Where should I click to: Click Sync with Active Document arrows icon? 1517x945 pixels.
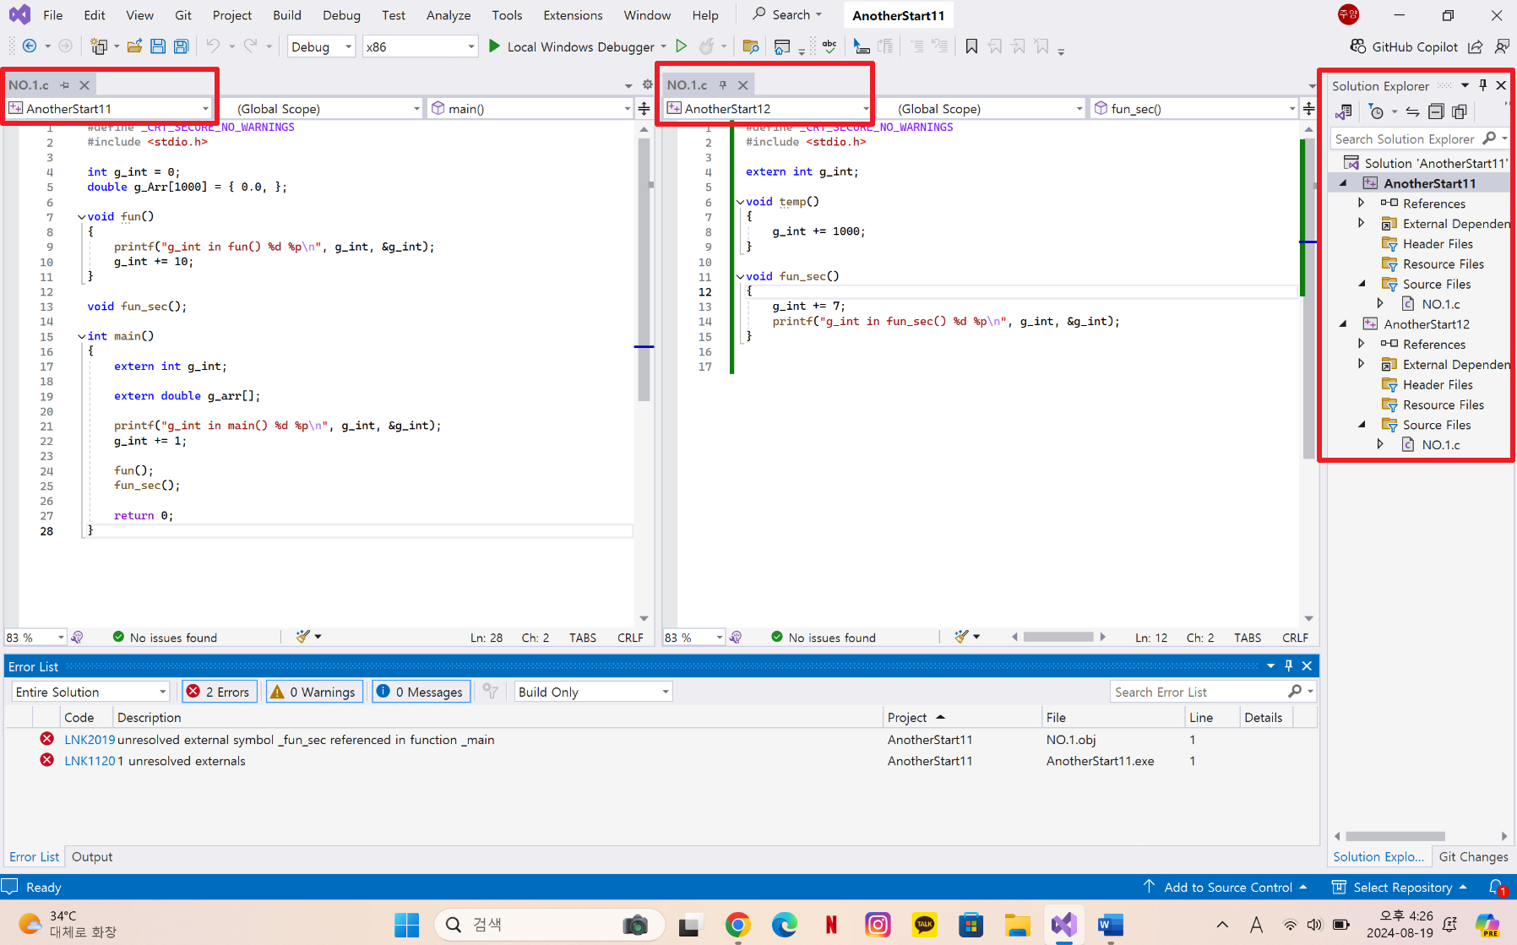1412,111
